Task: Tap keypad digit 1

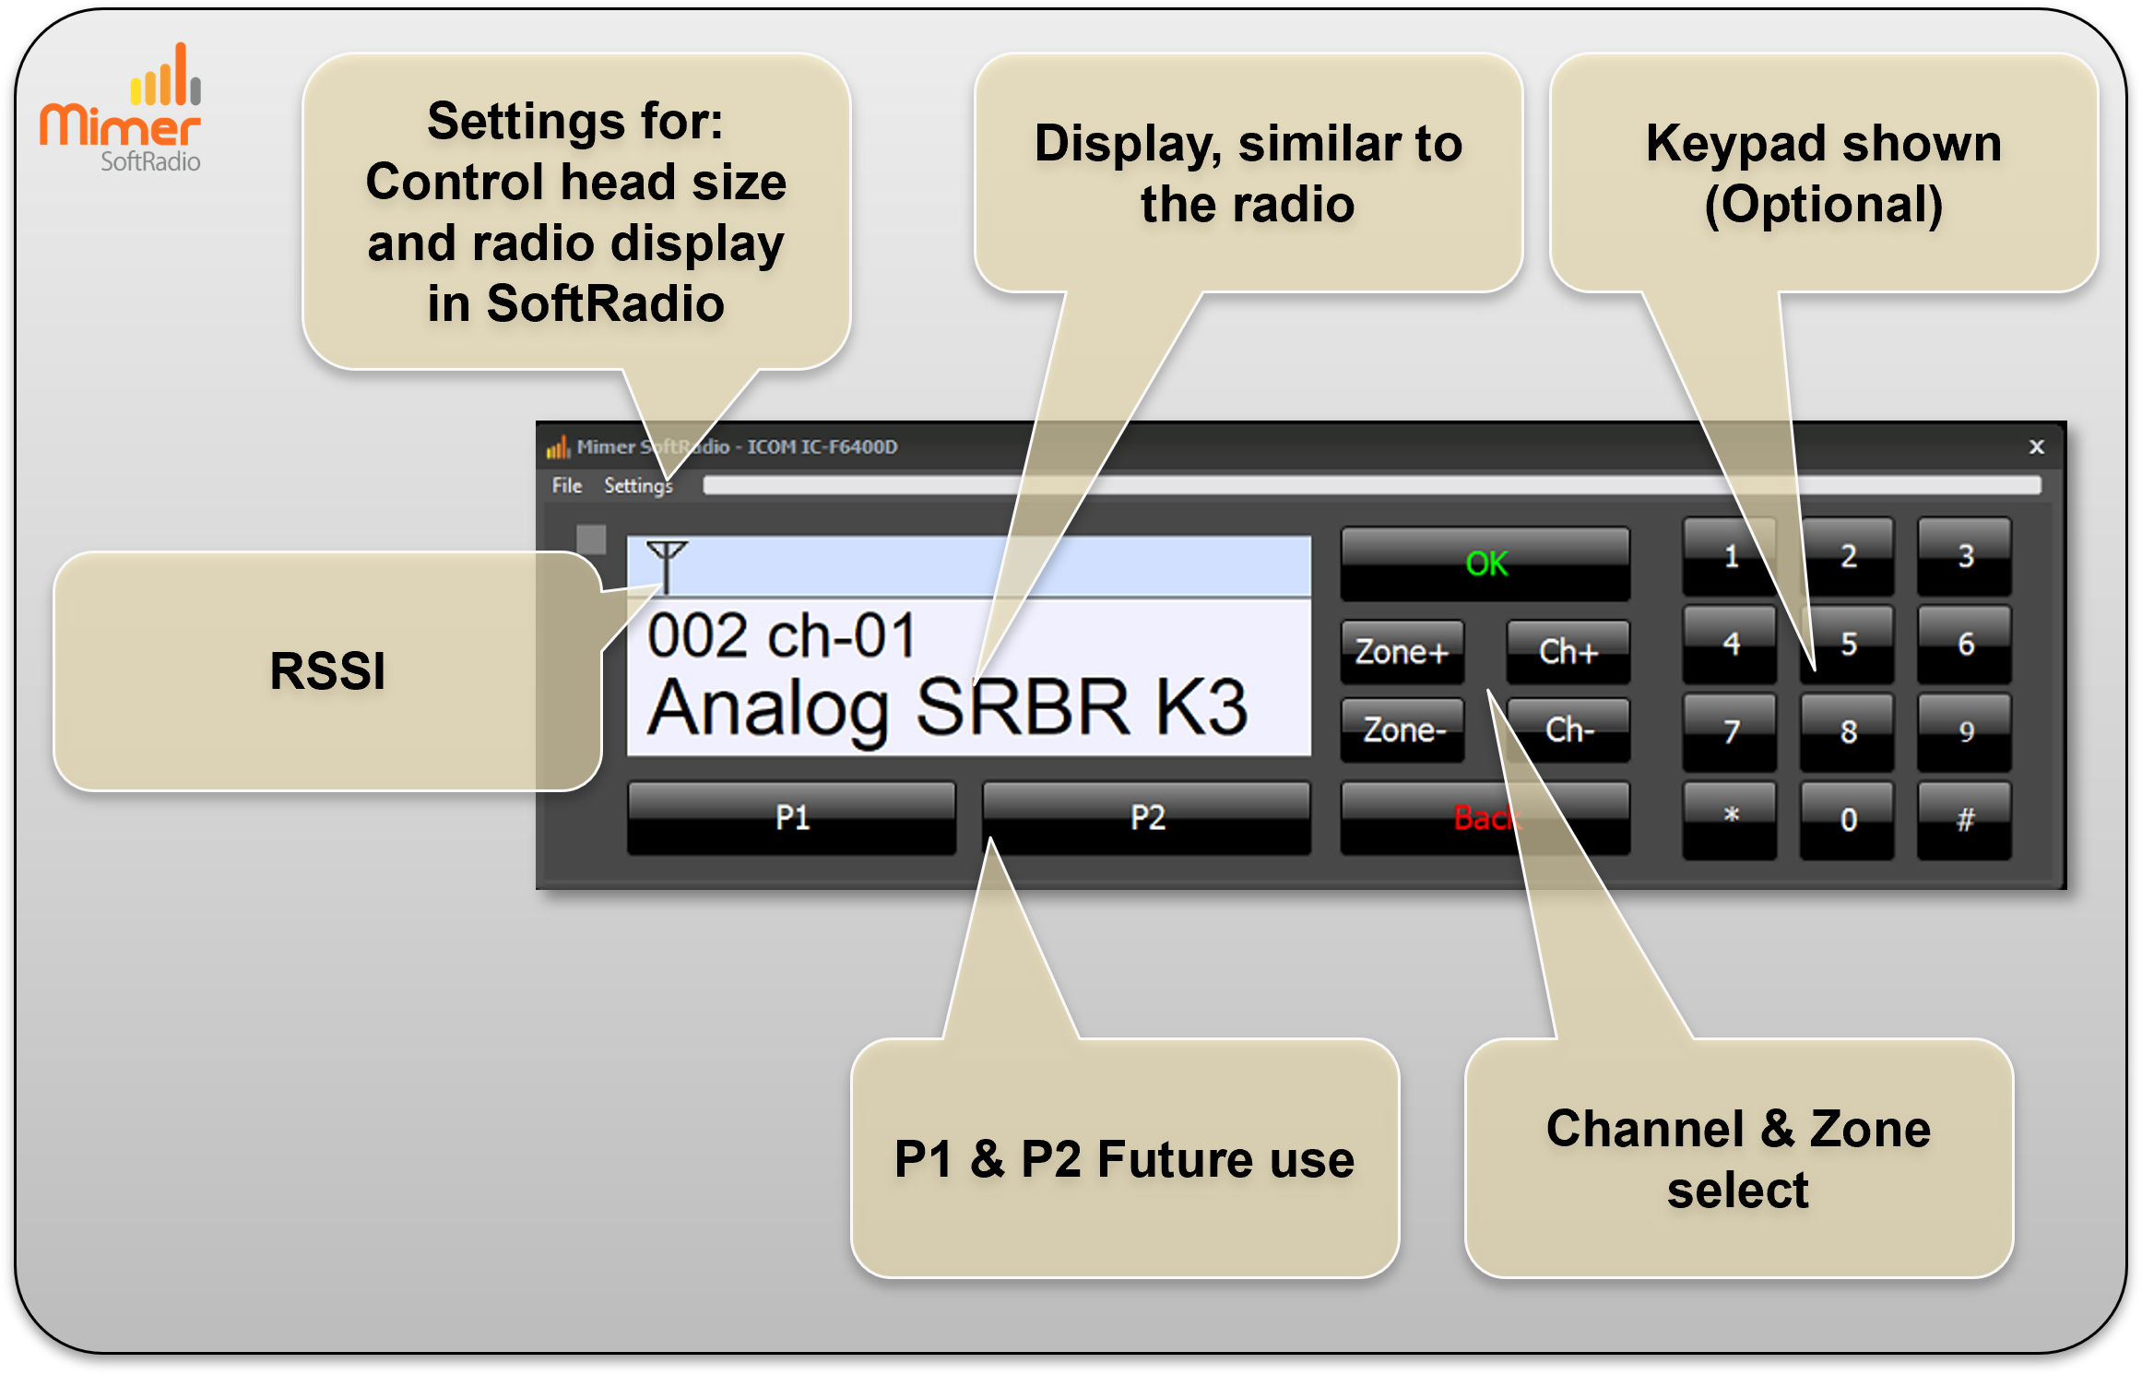Action: click(1730, 556)
